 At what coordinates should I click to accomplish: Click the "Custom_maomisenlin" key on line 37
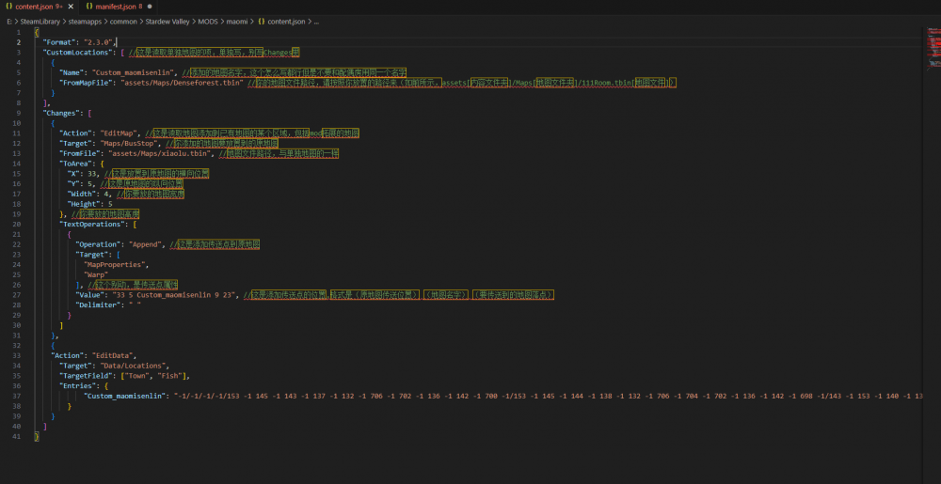(126, 396)
